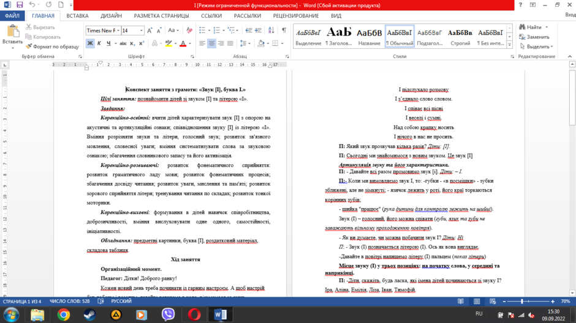Align text left
576x323 pixels.
click(x=202, y=43)
